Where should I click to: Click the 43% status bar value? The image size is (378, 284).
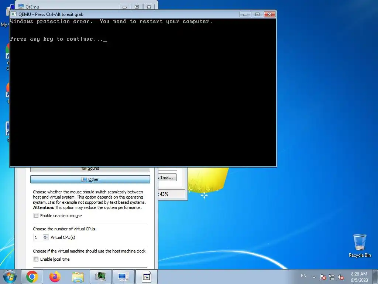coord(164,194)
